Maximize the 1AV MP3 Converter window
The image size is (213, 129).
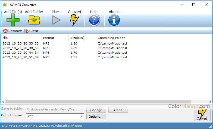pyautogui.click(x=194, y=5)
